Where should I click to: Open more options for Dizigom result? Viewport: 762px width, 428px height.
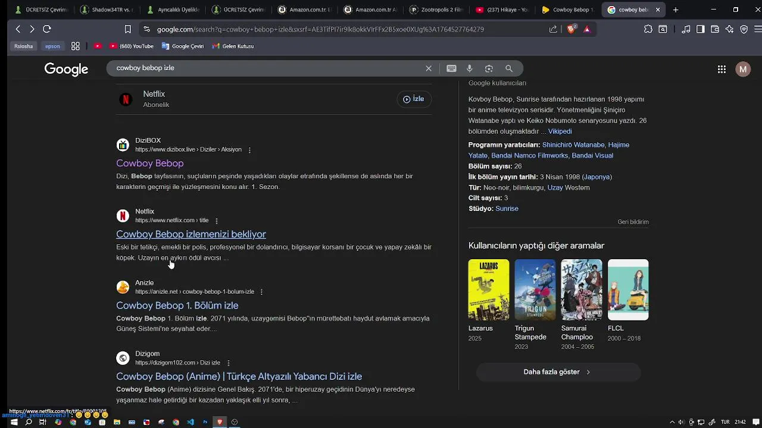(x=228, y=363)
